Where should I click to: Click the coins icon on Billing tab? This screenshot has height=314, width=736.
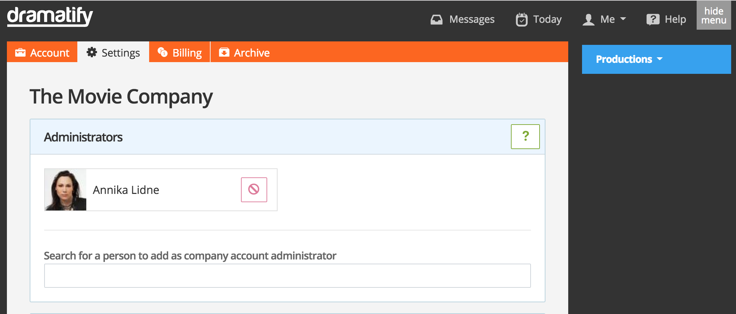[163, 52]
